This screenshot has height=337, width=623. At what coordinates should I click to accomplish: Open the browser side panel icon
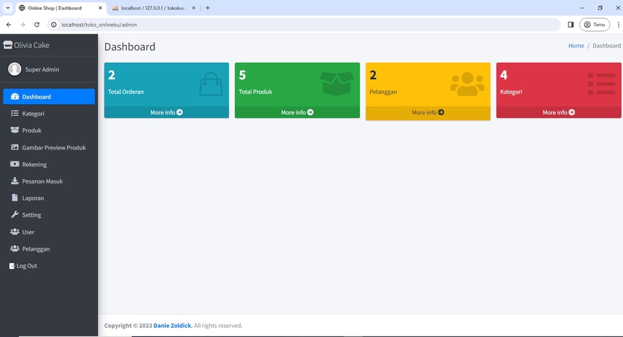[570, 25]
